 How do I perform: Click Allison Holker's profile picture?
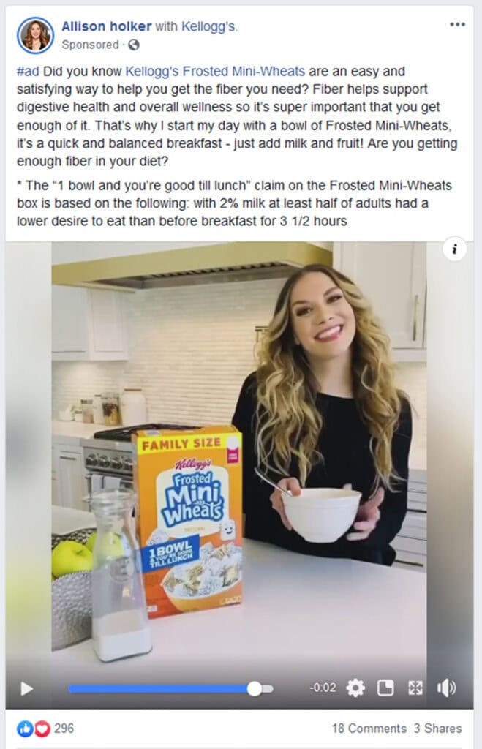coord(35,35)
